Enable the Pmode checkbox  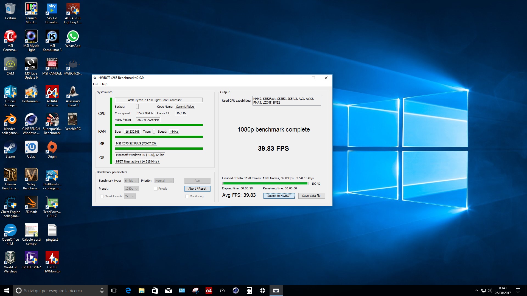[x=156, y=189]
